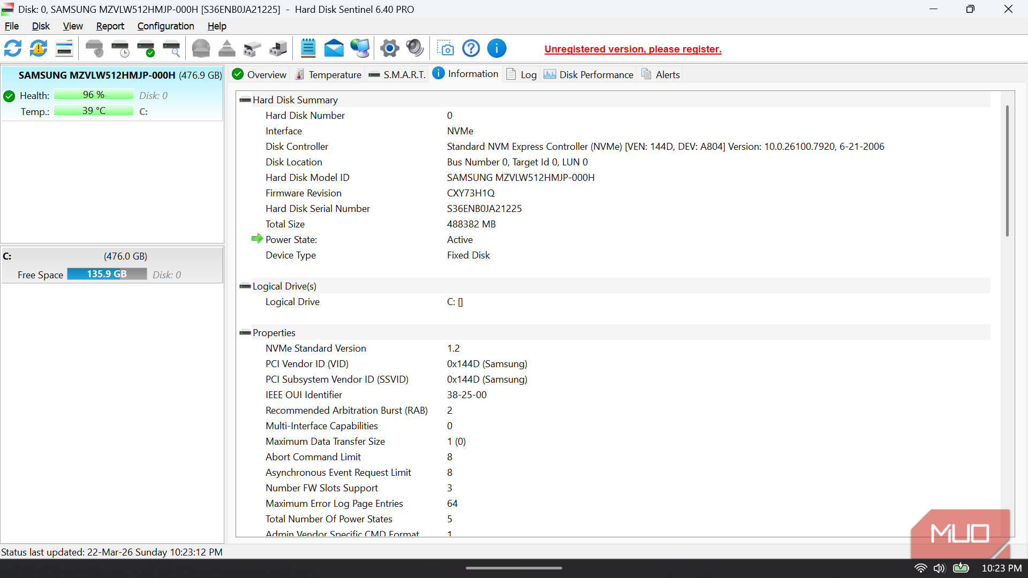Open the blue notepad report icon
The image size is (1028, 578).
[x=308, y=49]
